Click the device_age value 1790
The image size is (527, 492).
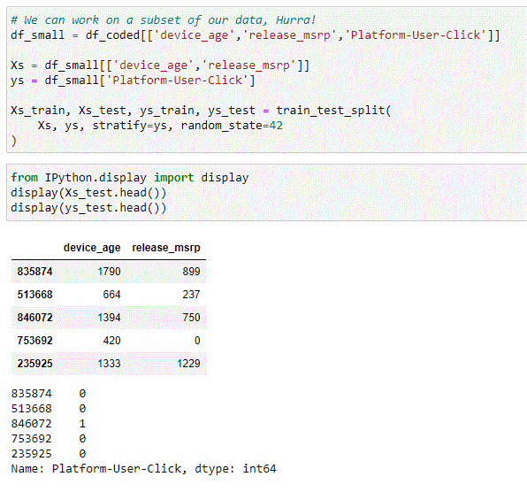109,272
